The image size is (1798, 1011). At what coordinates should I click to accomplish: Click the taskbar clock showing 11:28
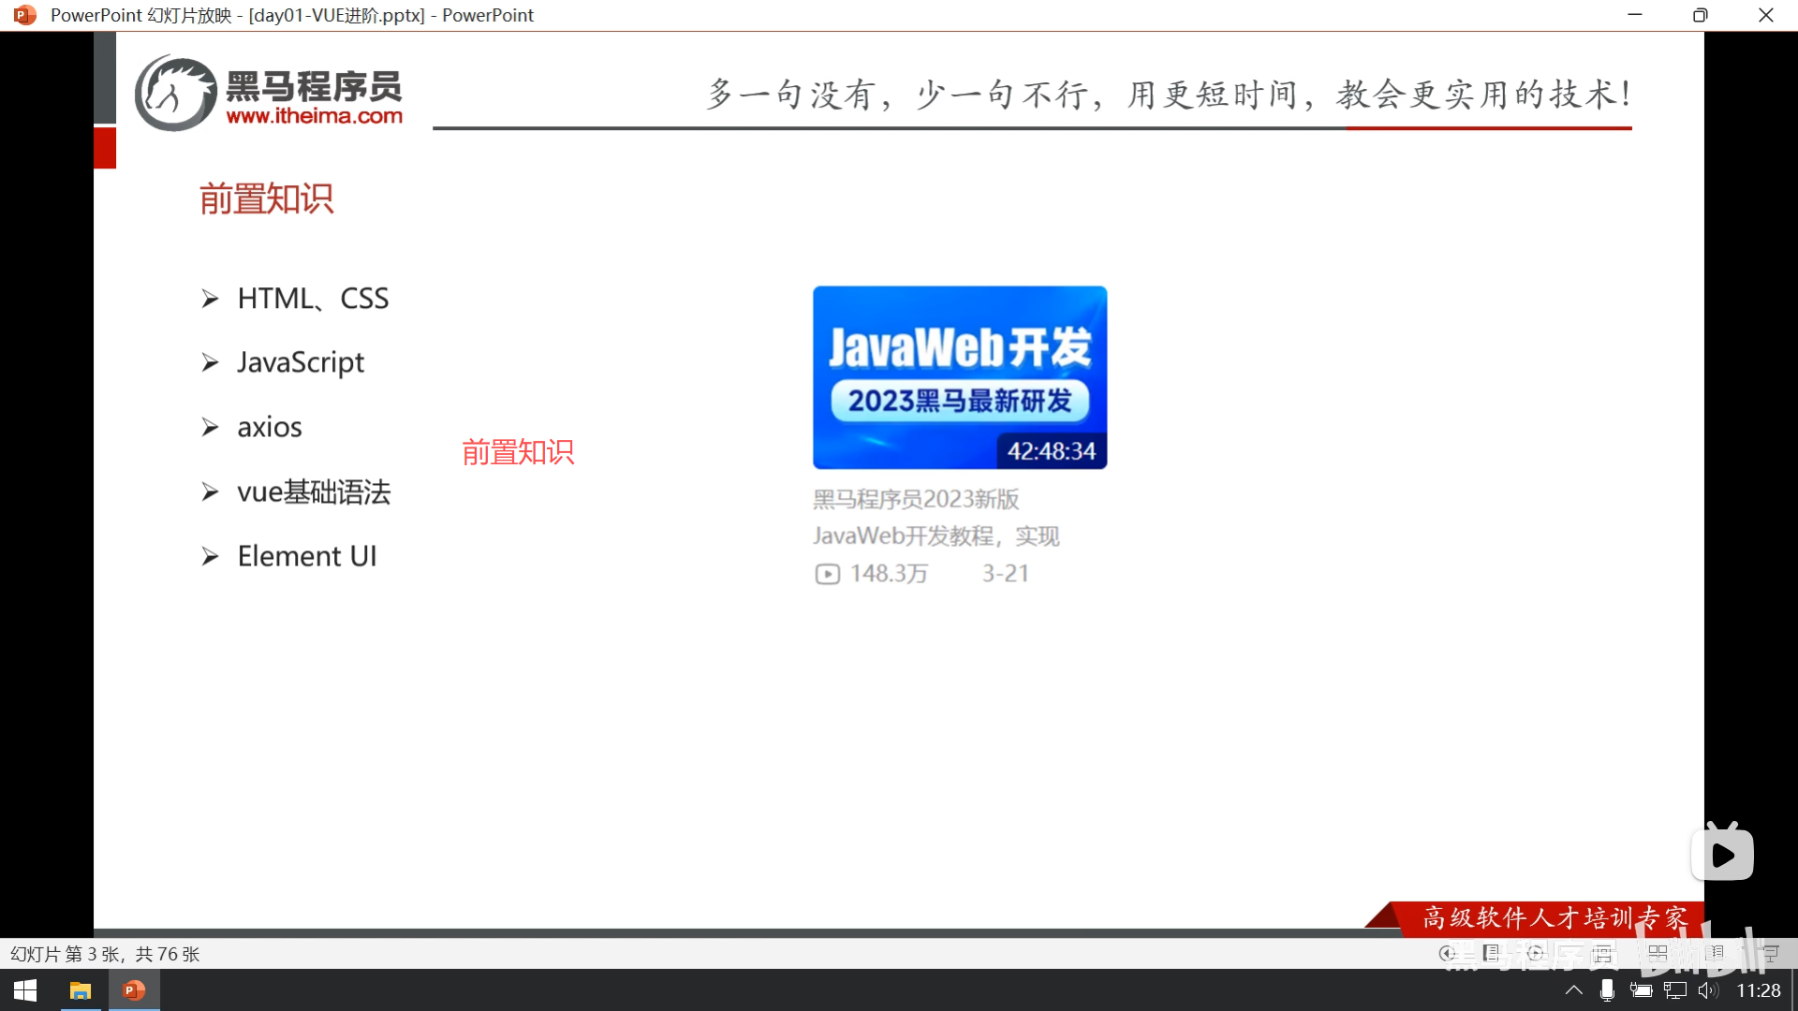[x=1759, y=990]
